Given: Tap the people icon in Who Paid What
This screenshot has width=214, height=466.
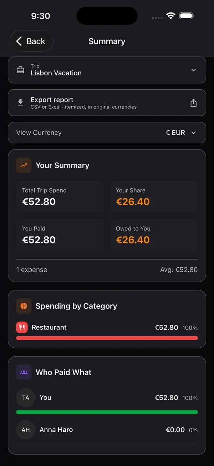Looking at the screenshot, I should pyautogui.click(x=24, y=372).
